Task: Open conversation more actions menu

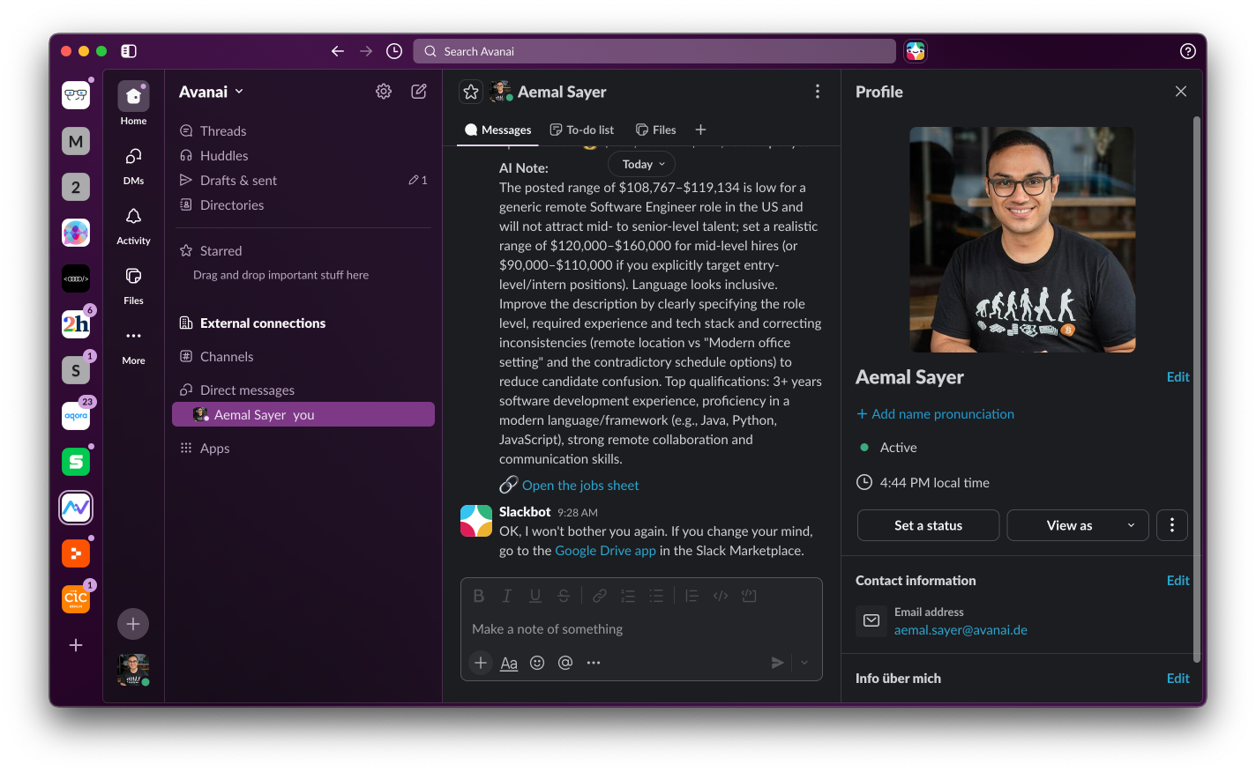Action: (818, 92)
